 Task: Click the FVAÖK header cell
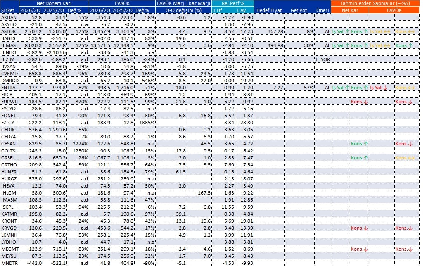(x=122, y=3)
